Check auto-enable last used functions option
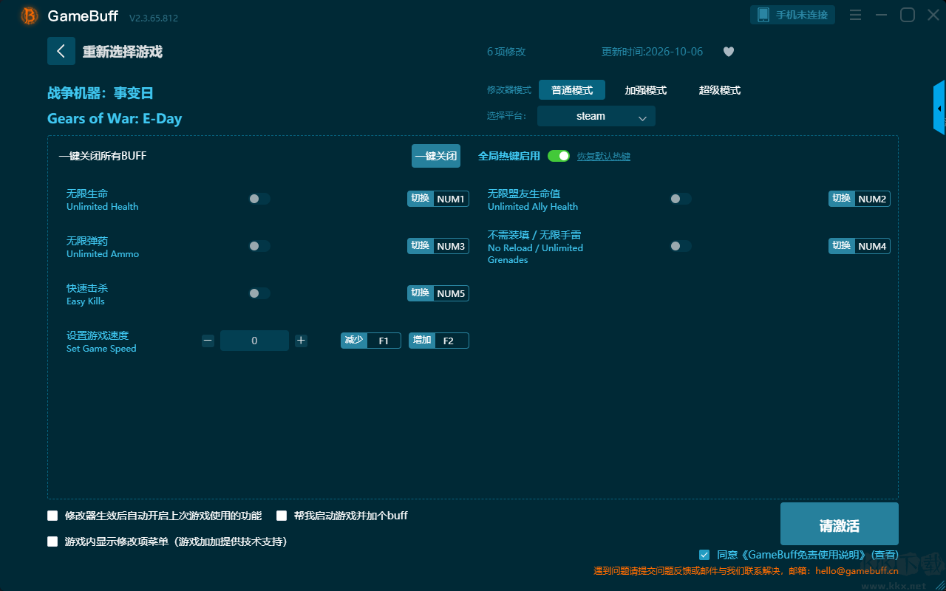 point(52,516)
